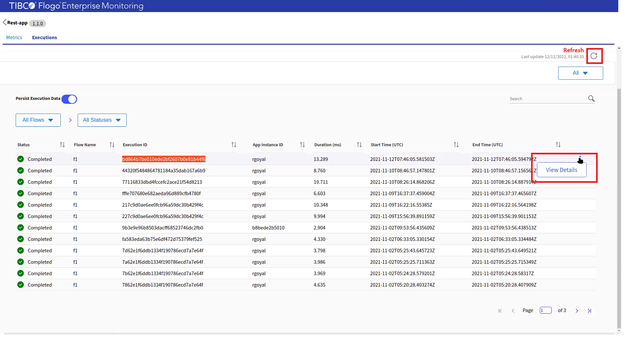
Task: Switch to the Metrics tab
Action: coord(14,38)
